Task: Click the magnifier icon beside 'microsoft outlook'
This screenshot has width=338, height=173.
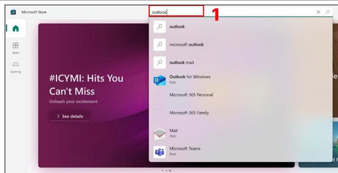Action: point(160,45)
